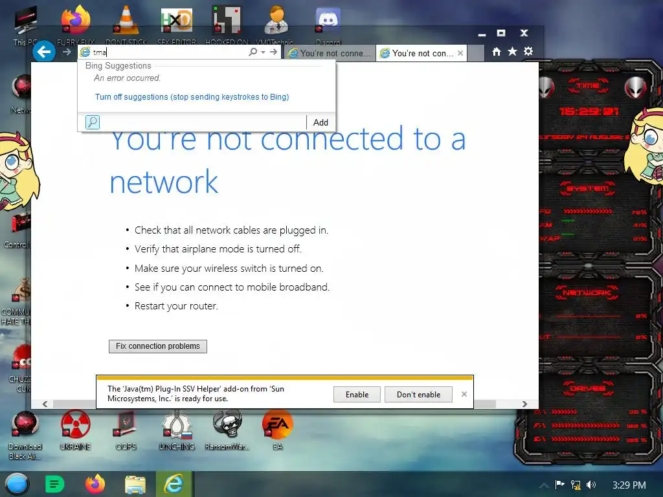Open File Explorer from taskbar

[x=135, y=484]
